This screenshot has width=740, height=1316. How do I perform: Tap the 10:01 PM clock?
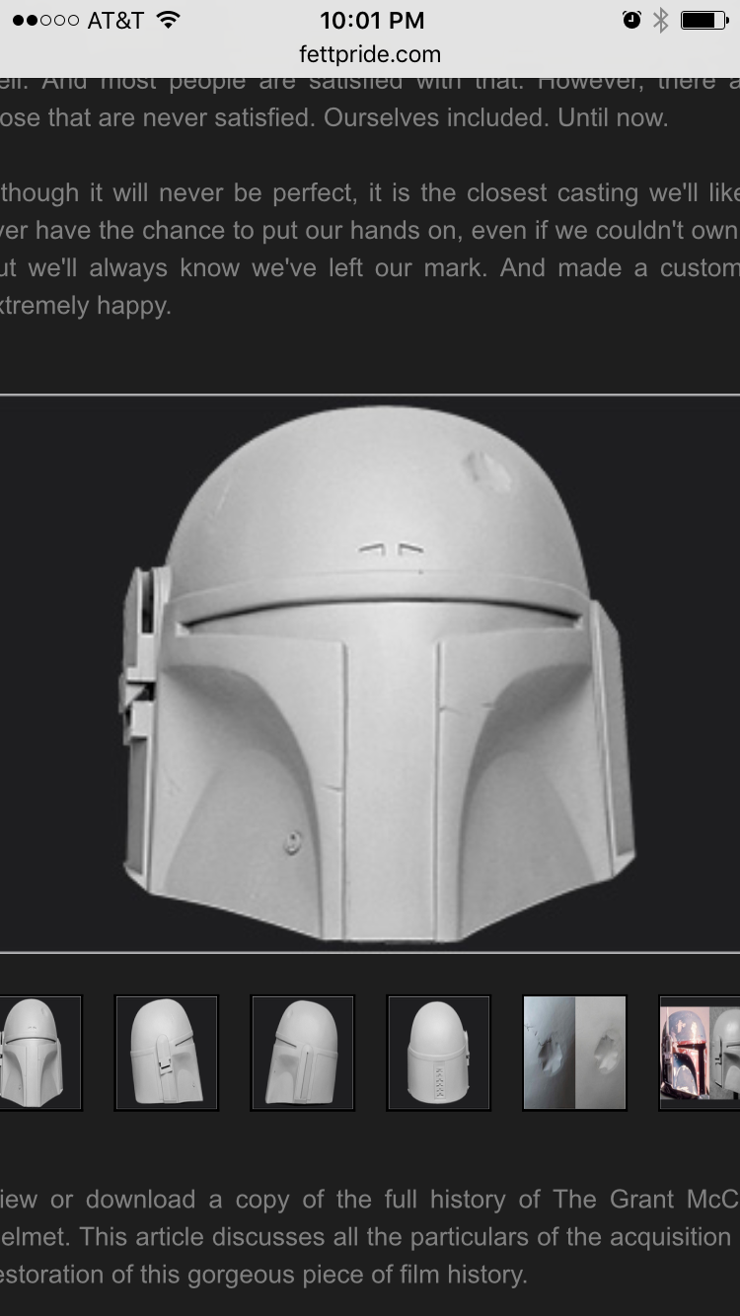click(x=371, y=20)
